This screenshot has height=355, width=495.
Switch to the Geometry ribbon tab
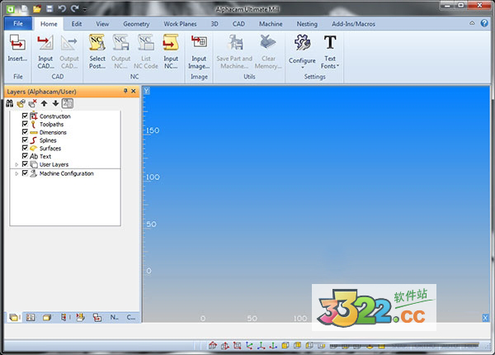click(x=136, y=24)
